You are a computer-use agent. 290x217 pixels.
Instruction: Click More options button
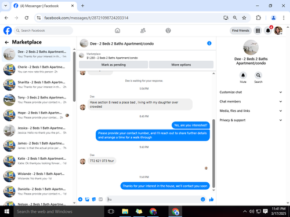[x=181, y=65]
